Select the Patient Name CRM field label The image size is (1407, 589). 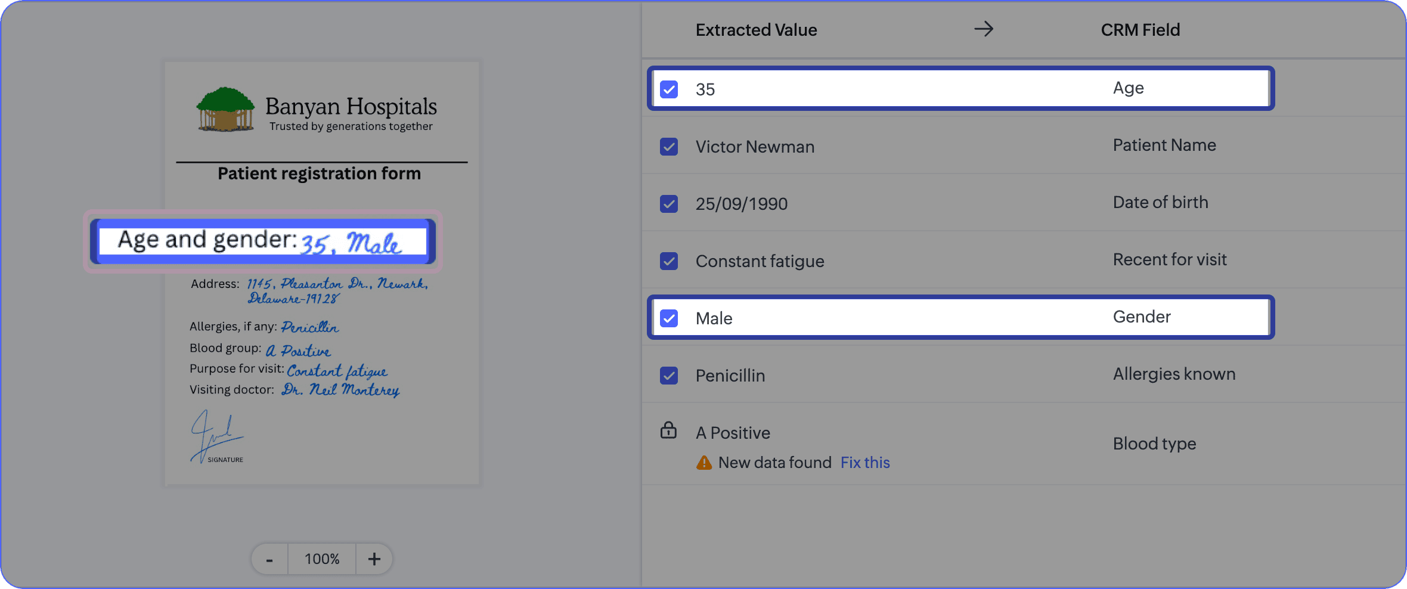tap(1164, 145)
